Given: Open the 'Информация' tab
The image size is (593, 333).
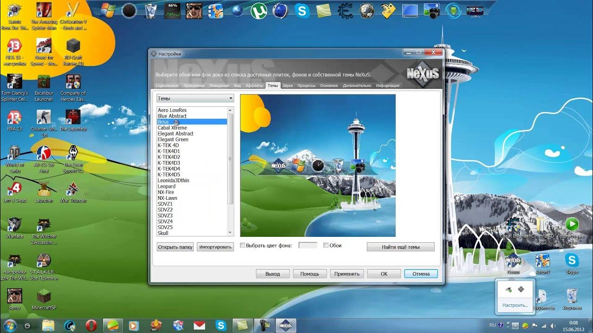Looking at the screenshot, I should pos(388,86).
